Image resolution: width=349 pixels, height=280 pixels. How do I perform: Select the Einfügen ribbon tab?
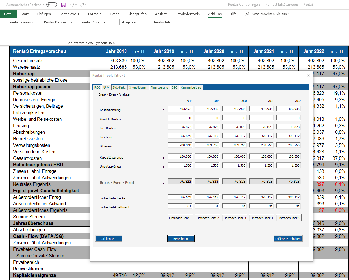[44, 14]
